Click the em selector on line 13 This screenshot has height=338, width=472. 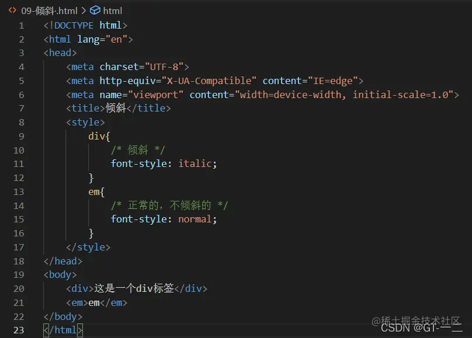tap(94, 192)
